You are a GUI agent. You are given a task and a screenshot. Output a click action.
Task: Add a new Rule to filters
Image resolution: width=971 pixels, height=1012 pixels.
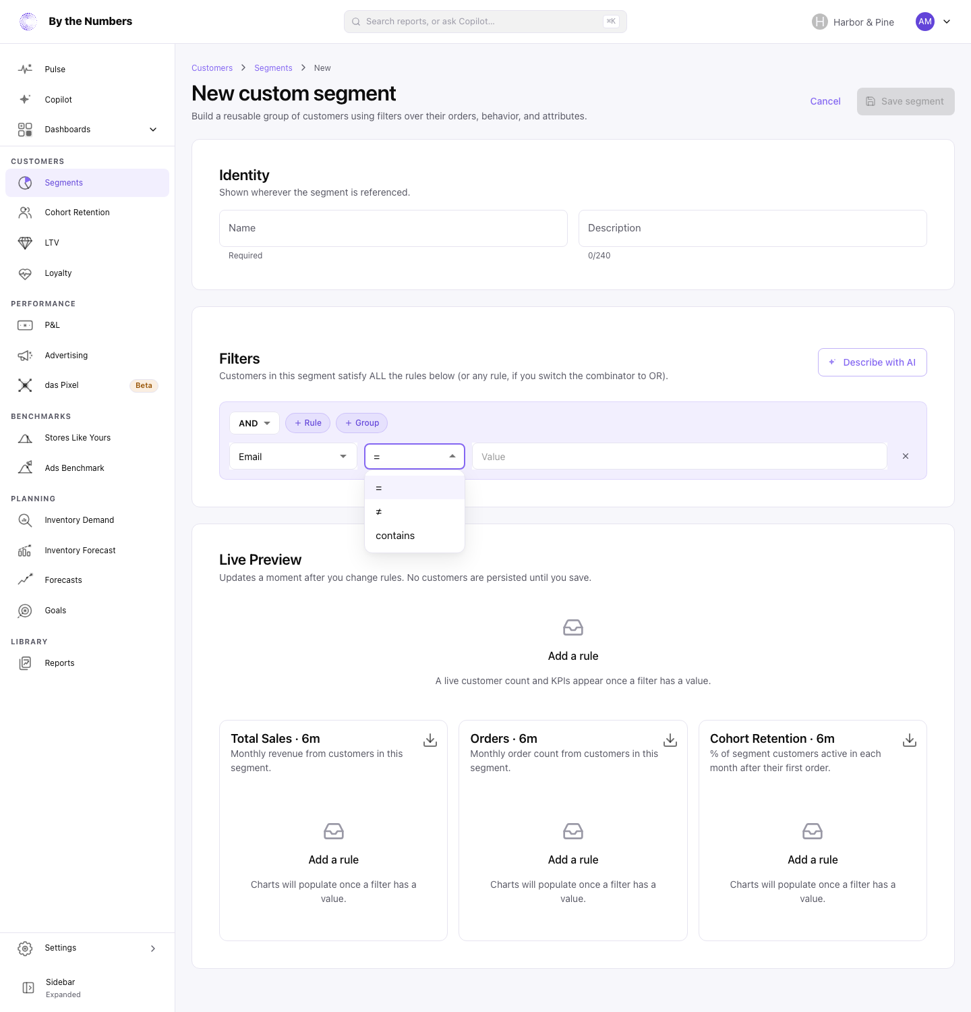click(x=308, y=423)
